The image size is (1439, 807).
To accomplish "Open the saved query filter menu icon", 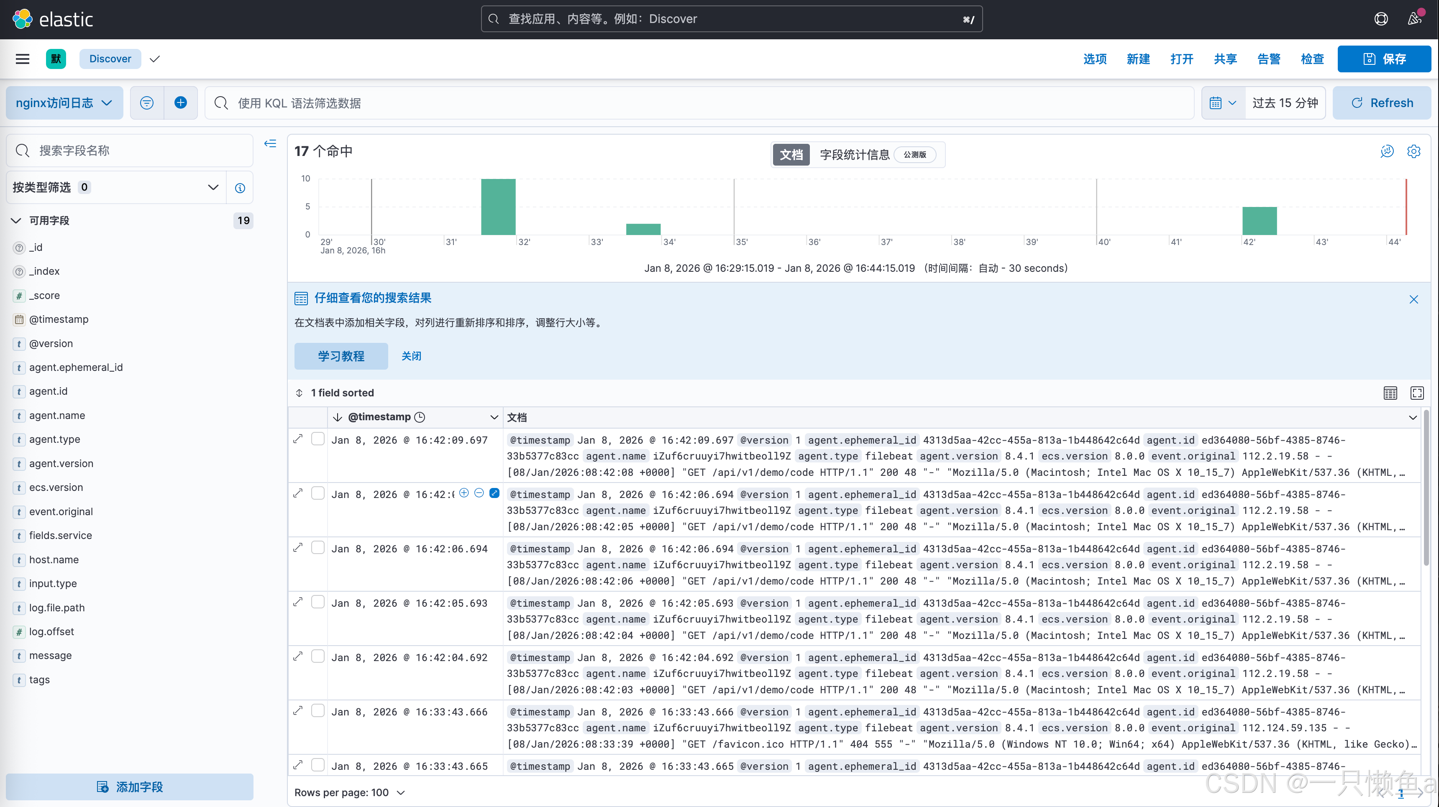I will click(147, 103).
